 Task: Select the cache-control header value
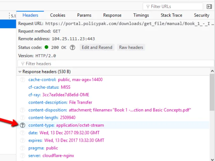pyautogui.click(x=80, y=80)
